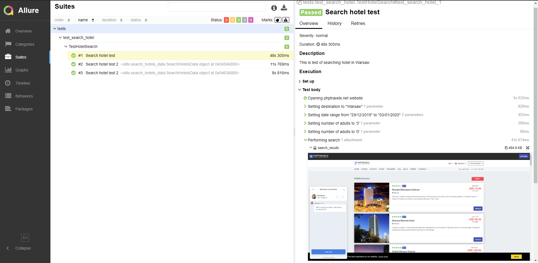The width and height of the screenshot is (538, 263).
Task: Toggle the passed status filter (green)
Action: pyautogui.click(x=238, y=20)
